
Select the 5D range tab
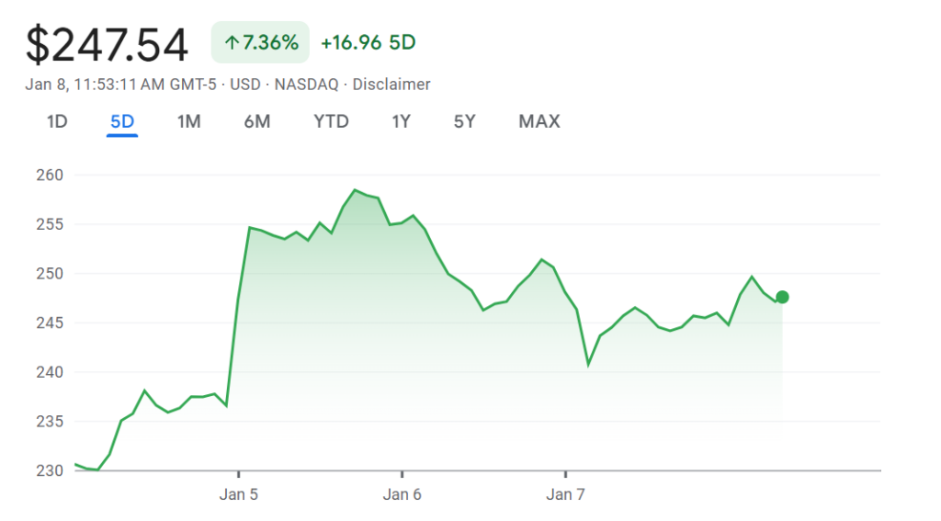tap(122, 121)
